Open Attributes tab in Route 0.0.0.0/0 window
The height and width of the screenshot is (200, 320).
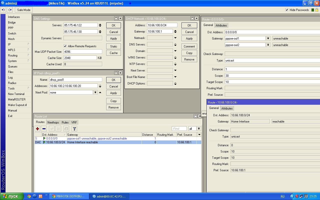(x=221, y=25)
